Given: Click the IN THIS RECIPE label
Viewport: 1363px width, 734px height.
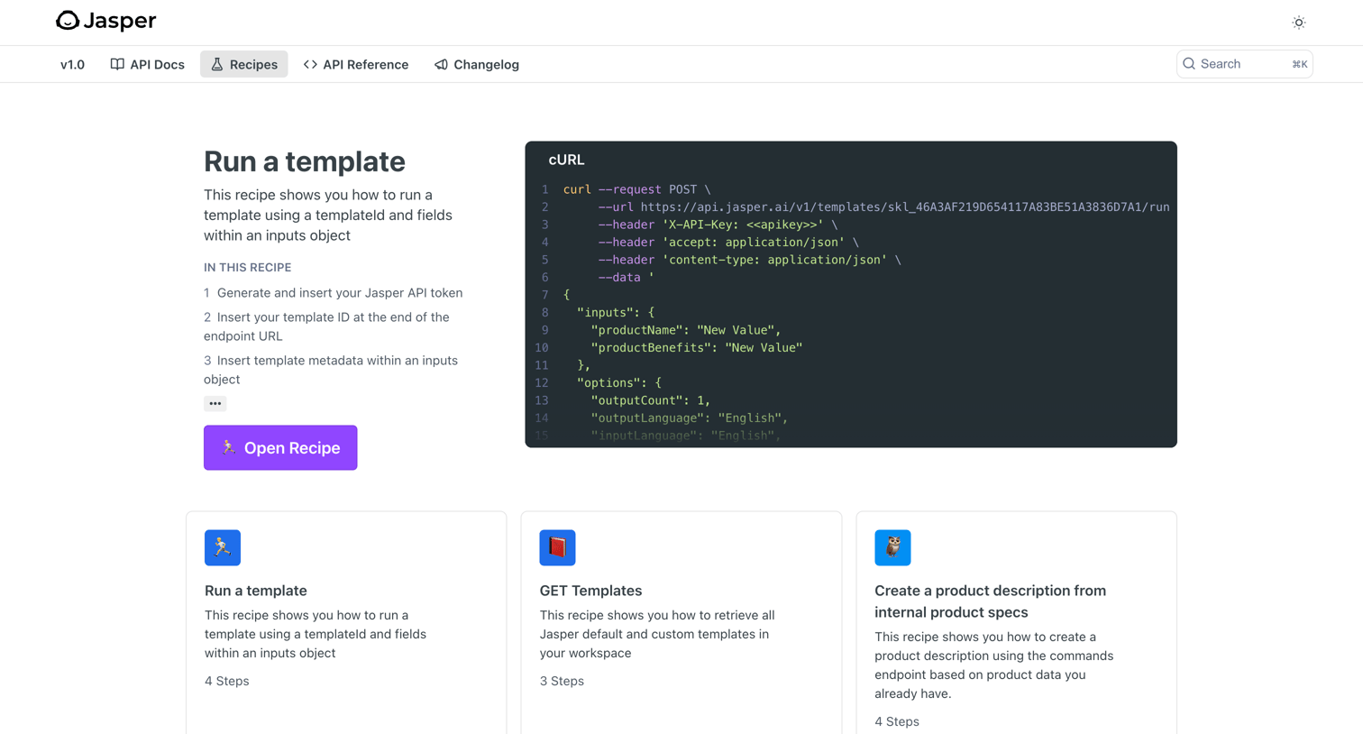Looking at the screenshot, I should [x=247, y=267].
